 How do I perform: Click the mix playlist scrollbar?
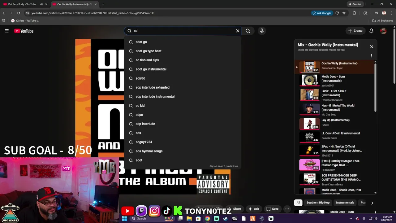pyautogui.click(x=376, y=87)
